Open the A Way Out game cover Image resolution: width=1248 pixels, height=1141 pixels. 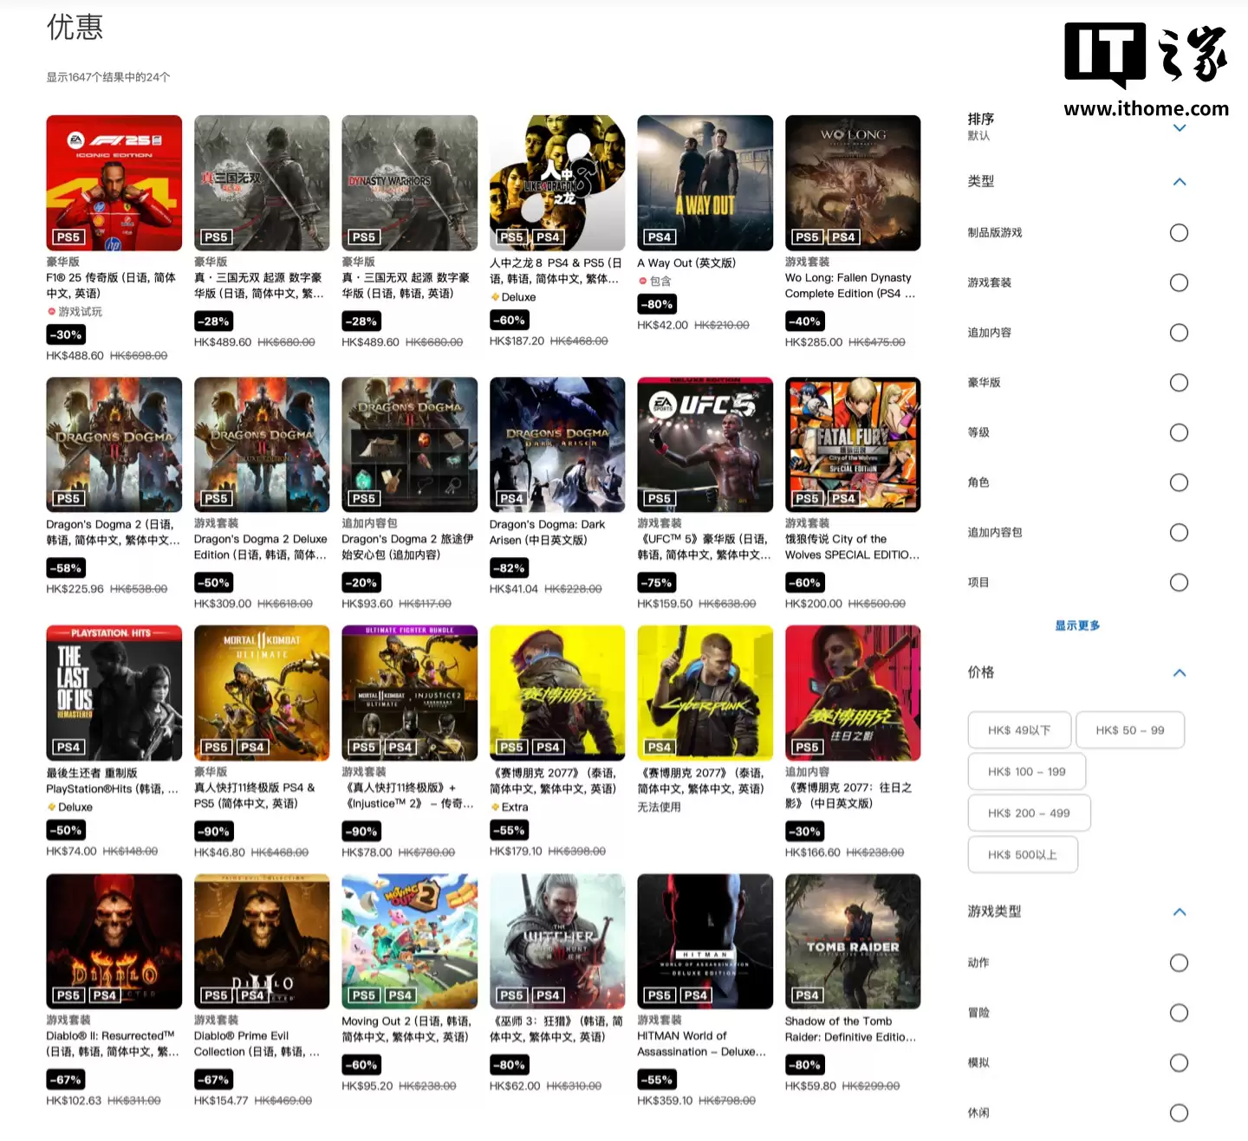[705, 183]
